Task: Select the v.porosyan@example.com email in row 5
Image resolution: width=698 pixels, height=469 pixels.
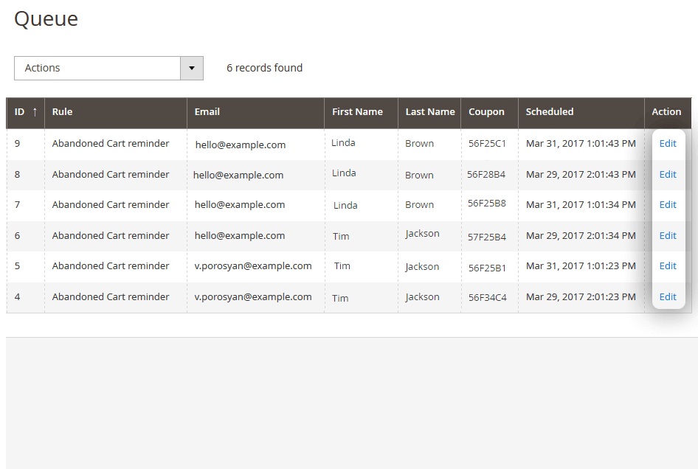Action: (253, 266)
